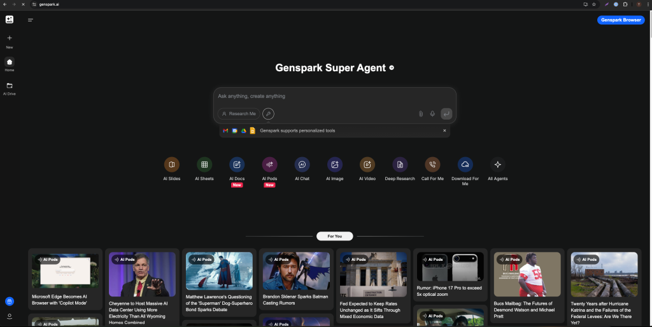Open the AI Chat tool
This screenshot has height=327, width=652.
[x=302, y=165]
